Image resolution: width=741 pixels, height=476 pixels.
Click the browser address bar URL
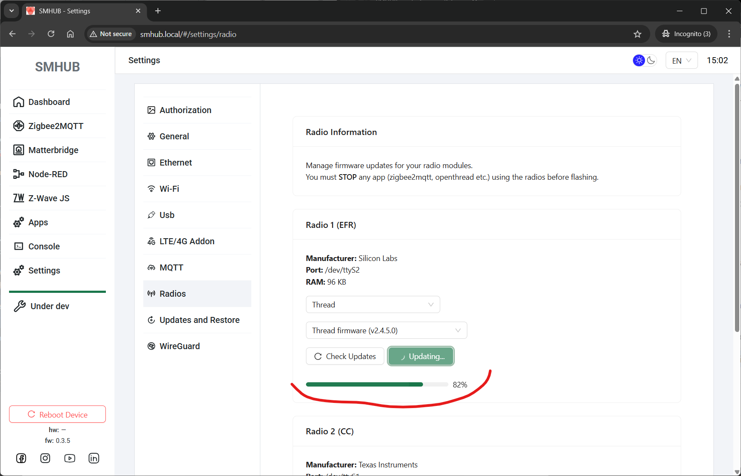188,34
